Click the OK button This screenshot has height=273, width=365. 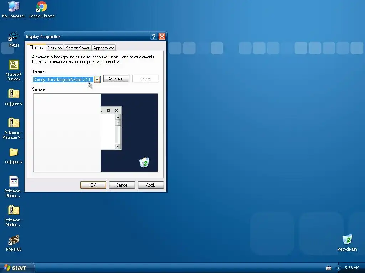pos(93,185)
